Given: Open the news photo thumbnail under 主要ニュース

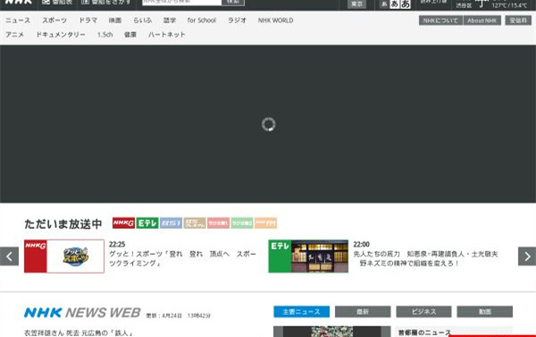Looking at the screenshot, I should coord(332,332).
